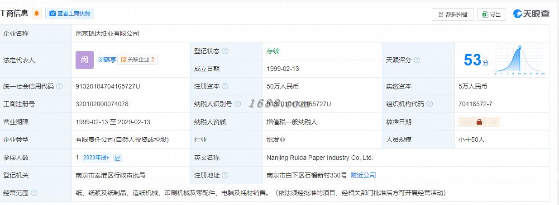Click 南京市秦淮区行政审批局 registration authority
Screen dimensions: 559x205
tap(110, 175)
